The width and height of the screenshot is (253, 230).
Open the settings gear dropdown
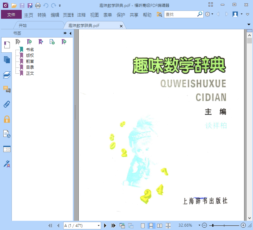[x=209, y=14]
